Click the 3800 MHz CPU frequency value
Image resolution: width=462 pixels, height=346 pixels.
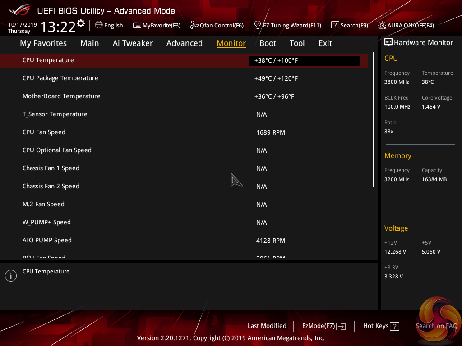pyautogui.click(x=397, y=82)
